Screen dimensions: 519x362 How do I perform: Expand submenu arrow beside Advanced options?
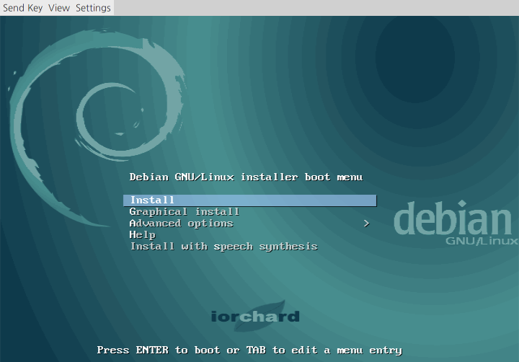366,224
